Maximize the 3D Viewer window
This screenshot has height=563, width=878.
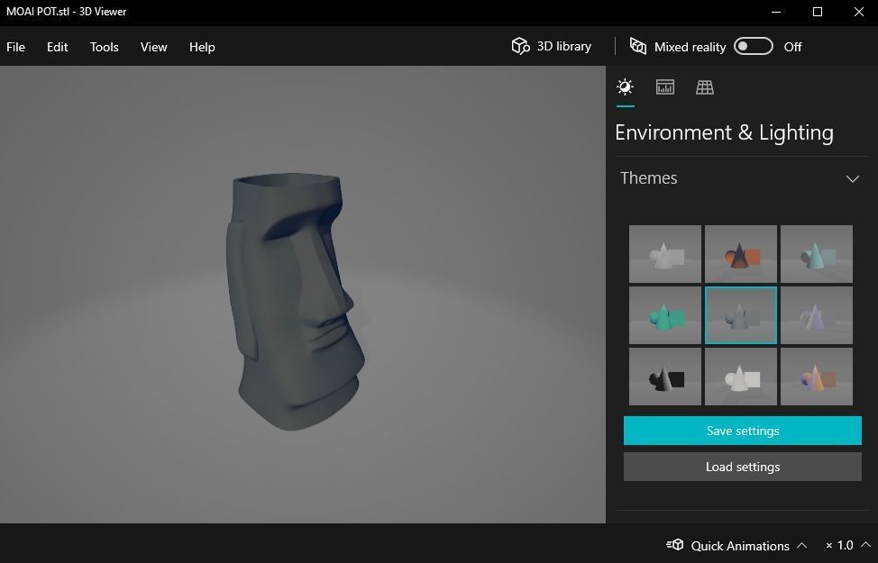point(818,12)
